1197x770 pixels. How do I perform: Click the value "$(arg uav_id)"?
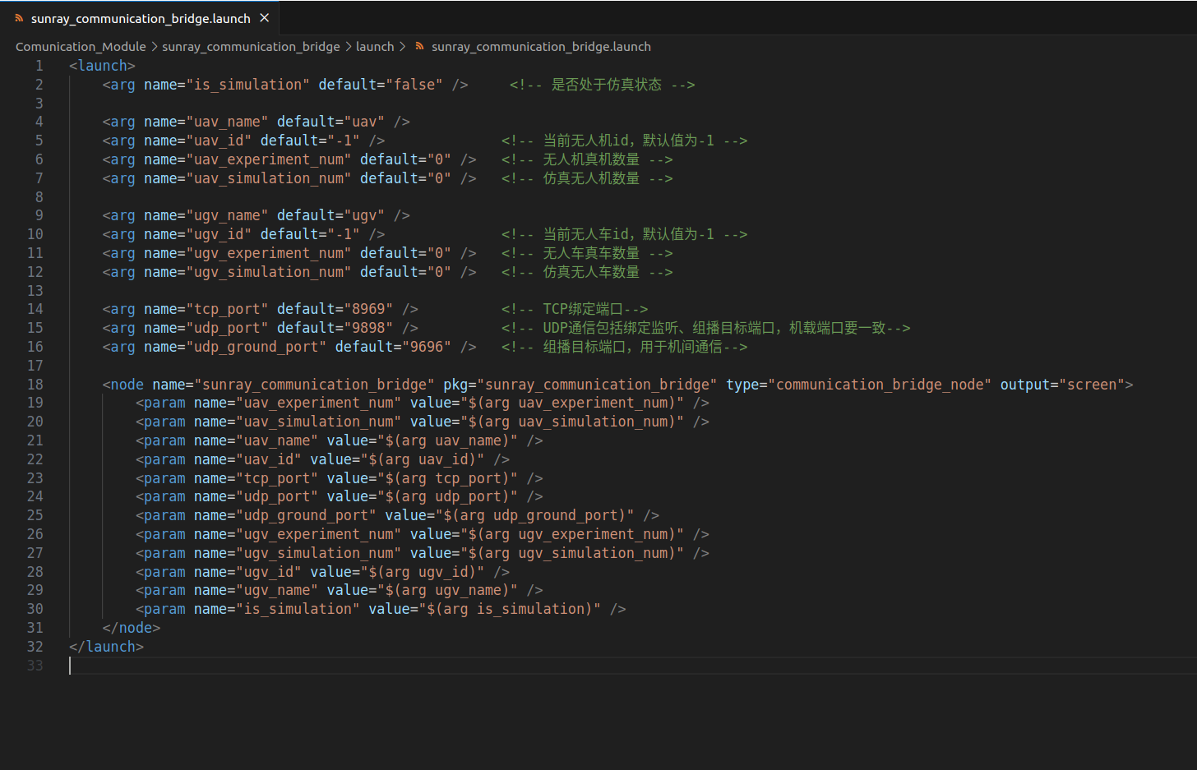pyautogui.click(x=423, y=459)
